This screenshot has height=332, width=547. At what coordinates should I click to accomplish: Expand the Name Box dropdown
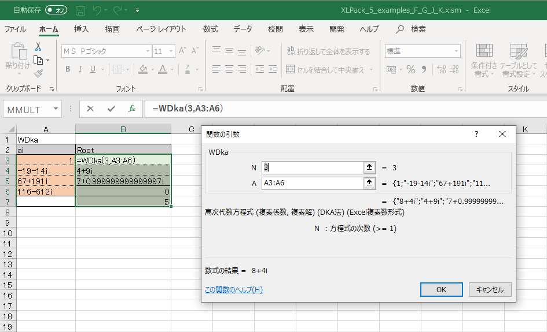pos(56,109)
